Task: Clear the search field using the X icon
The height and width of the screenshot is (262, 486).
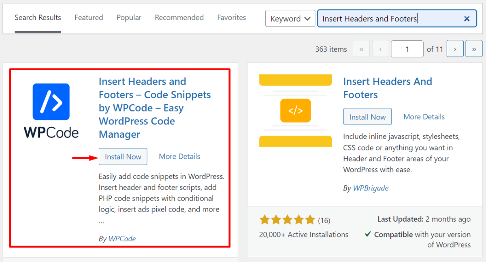Action: click(x=467, y=18)
